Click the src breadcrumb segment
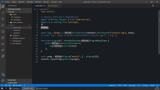Image resolution: width=160 pixels, height=90 pixels. [x=35, y=9]
